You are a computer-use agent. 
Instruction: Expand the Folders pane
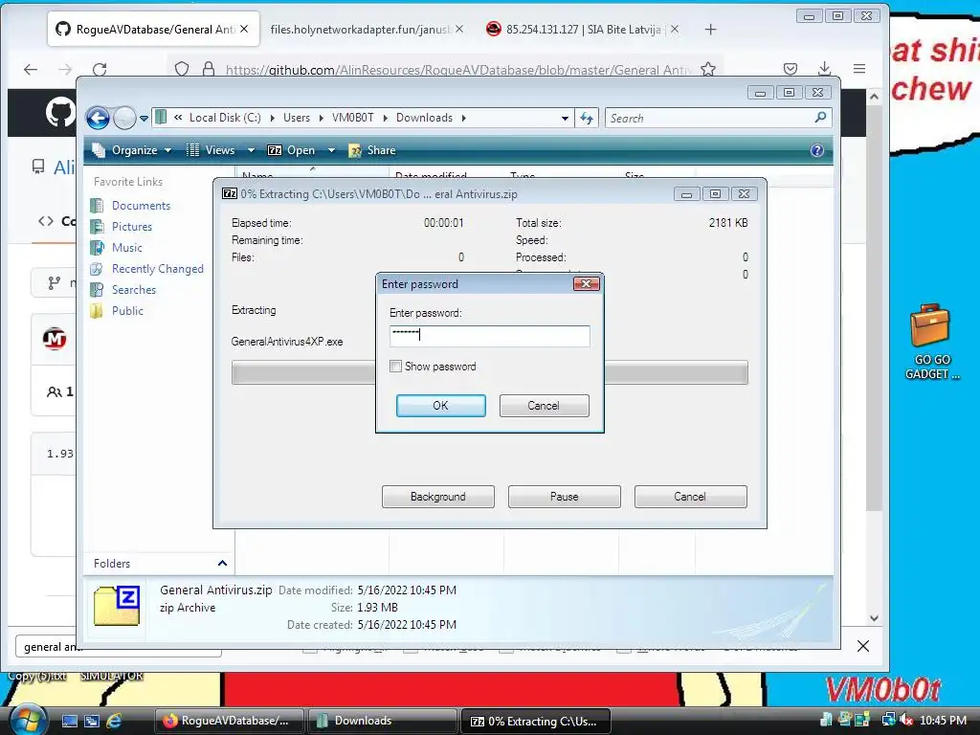point(222,563)
